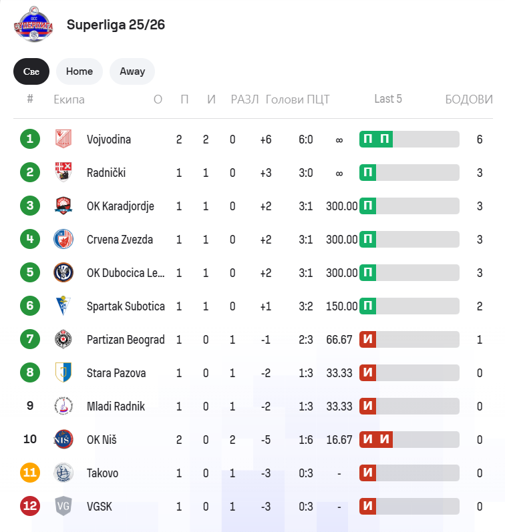Click the OK Dubocica team name
Image resolution: width=505 pixels, height=532 pixels.
click(126, 273)
